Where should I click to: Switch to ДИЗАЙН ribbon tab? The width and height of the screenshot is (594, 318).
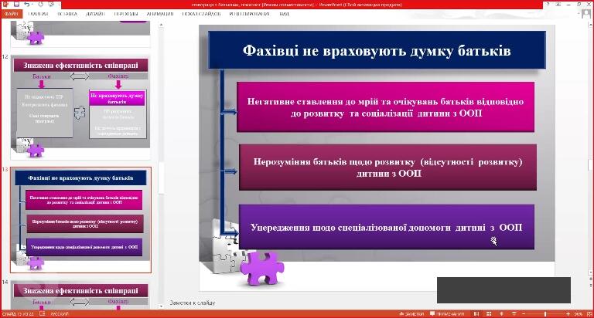[95, 14]
